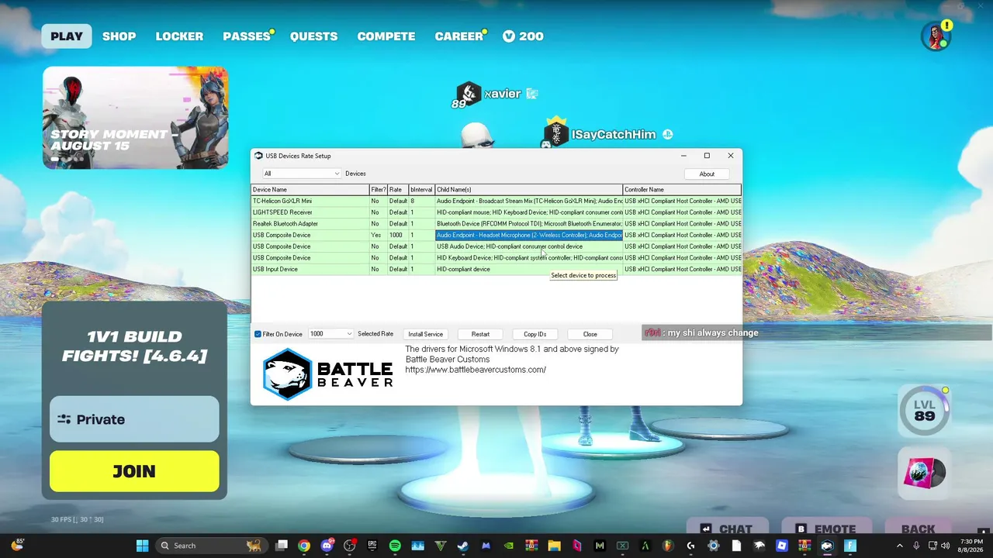Image resolution: width=993 pixels, height=558 pixels.
Task: Open Google Chrome from the taskbar
Action: [x=304, y=546]
